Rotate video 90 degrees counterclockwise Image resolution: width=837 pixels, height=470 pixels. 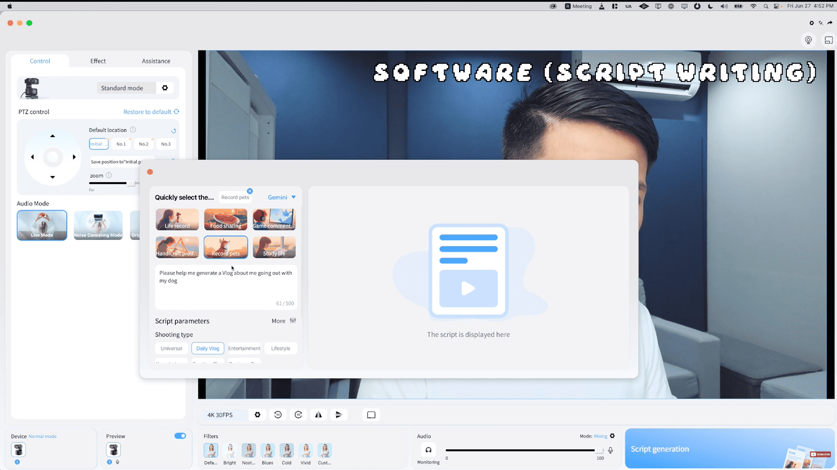pos(278,415)
